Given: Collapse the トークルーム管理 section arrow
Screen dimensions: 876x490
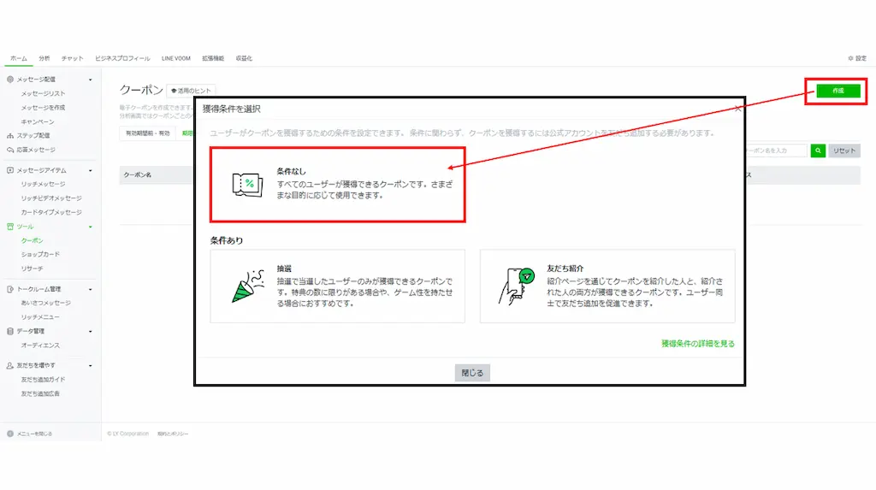Looking at the screenshot, I should coord(91,289).
